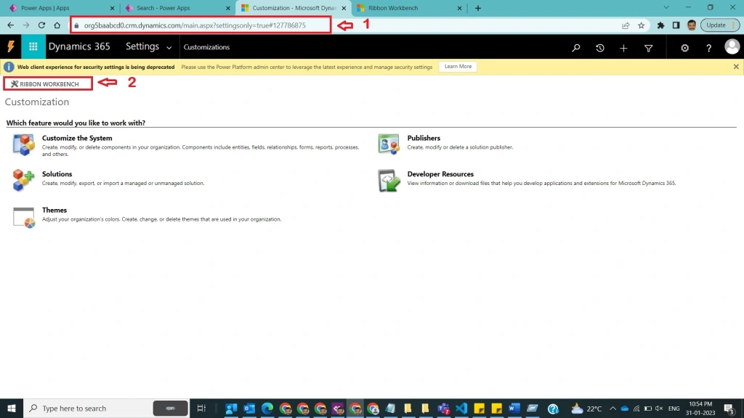744x418 pixels.
Task: Open the Windows Start menu
Action: point(12,408)
